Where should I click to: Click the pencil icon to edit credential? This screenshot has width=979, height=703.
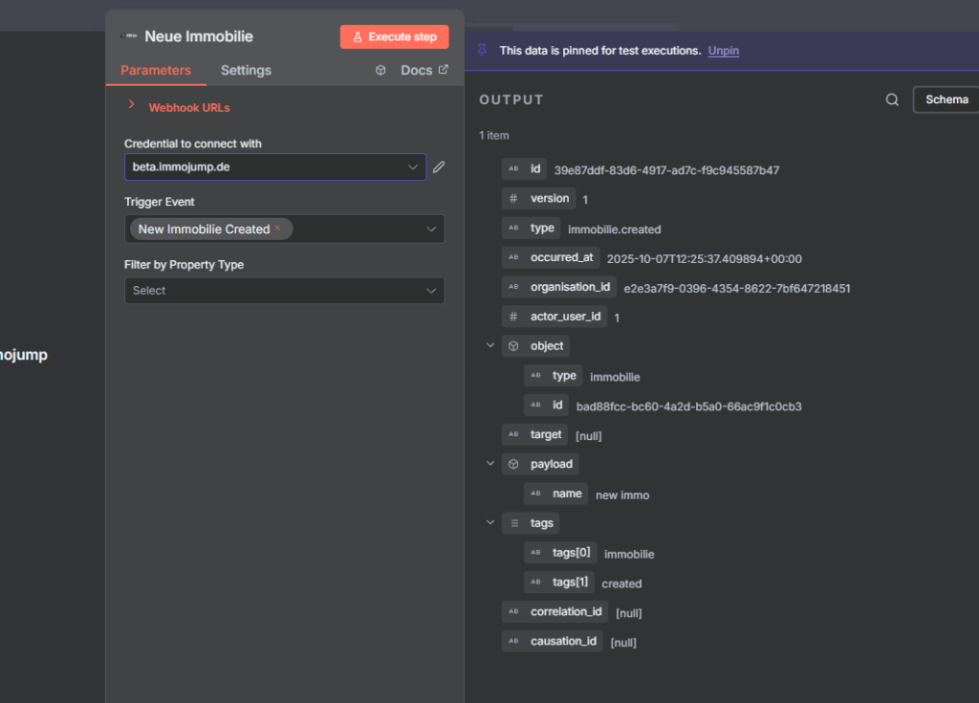click(x=439, y=166)
